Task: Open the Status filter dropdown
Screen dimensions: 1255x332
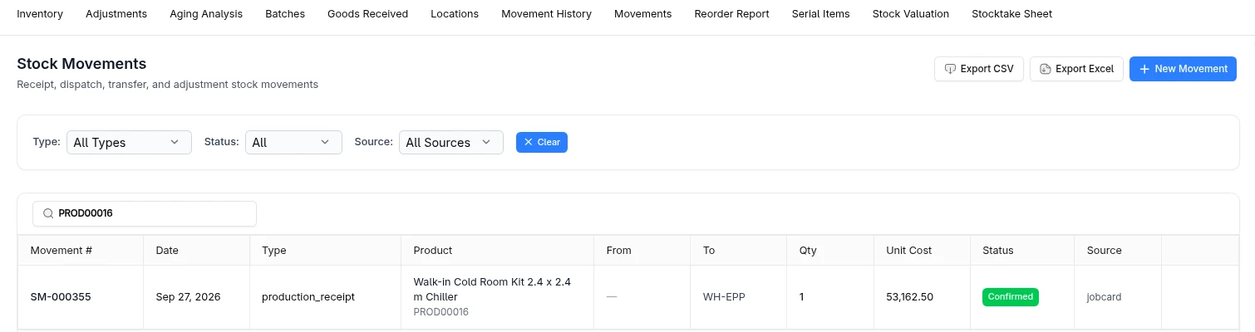Action: click(x=293, y=142)
